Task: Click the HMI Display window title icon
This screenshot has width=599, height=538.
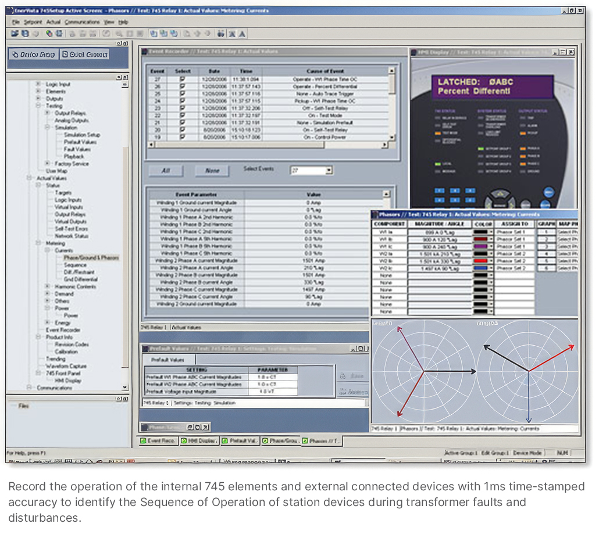Action: (x=414, y=52)
